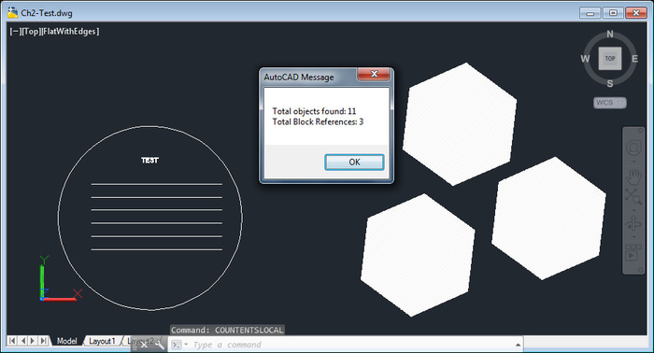
Task: Rotate view to North on ViewCube compass
Action: tap(610, 35)
